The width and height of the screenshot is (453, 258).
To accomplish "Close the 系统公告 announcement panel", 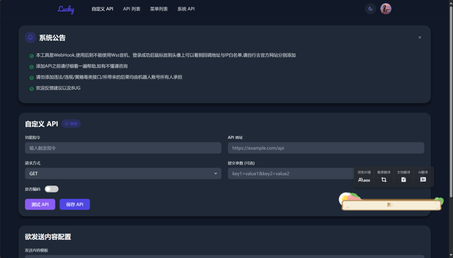I will click(419, 37).
